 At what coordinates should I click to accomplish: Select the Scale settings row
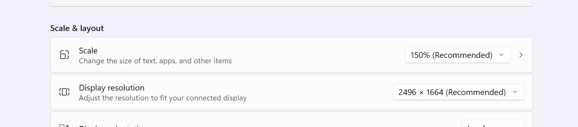(292, 55)
